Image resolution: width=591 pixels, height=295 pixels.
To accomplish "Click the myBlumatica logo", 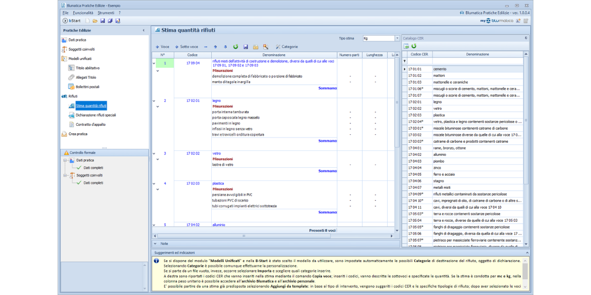I will pyautogui.click(x=496, y=21).
